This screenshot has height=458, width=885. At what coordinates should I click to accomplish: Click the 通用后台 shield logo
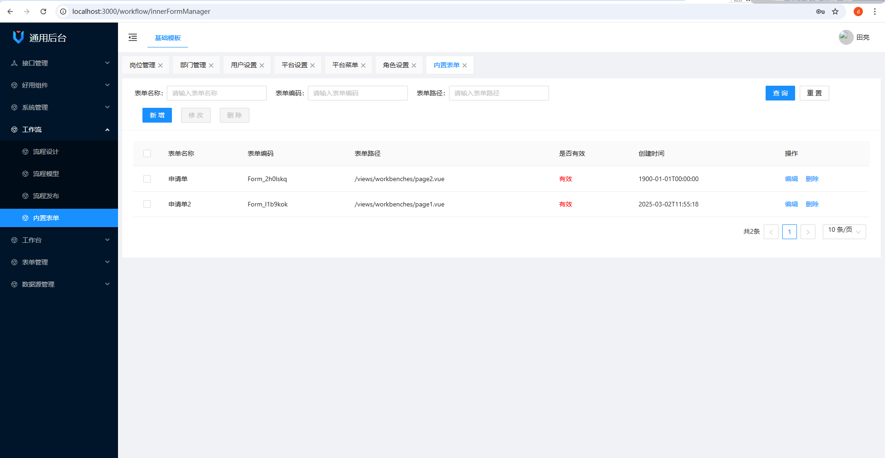click(18, 37)
